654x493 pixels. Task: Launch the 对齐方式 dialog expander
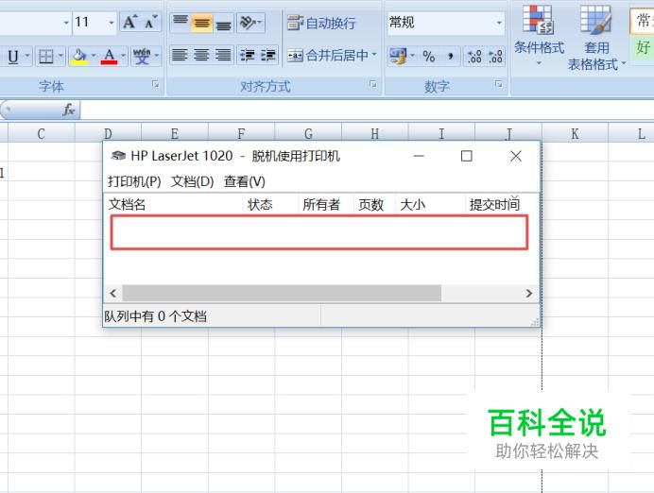[x=373, y=85]
